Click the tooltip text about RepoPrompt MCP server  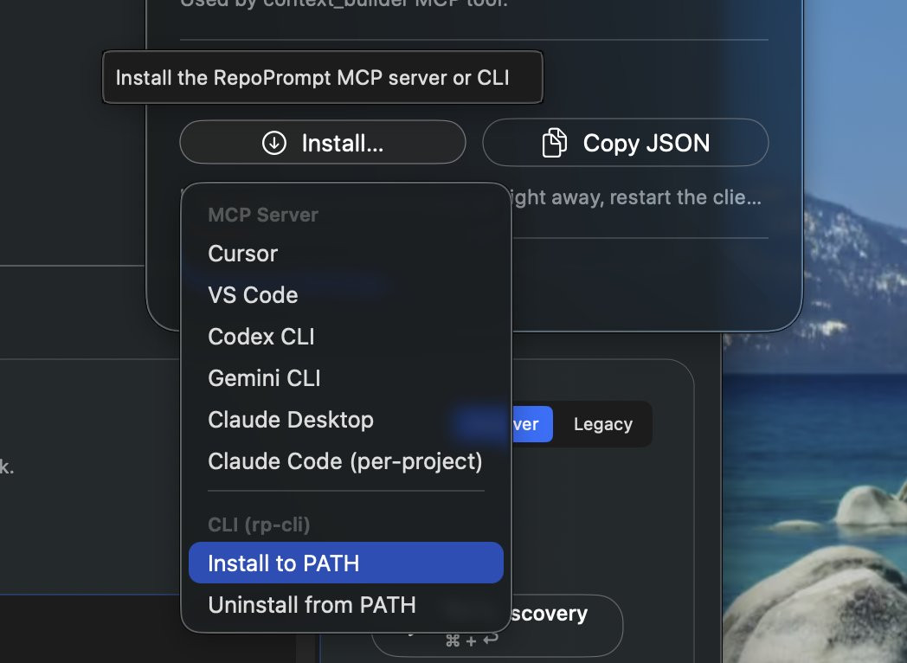[x=312, y=78]
